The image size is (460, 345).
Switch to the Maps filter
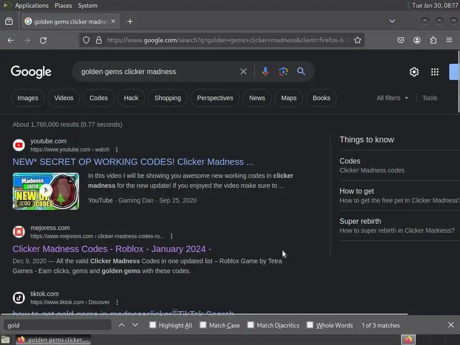[x=289, y=98]
